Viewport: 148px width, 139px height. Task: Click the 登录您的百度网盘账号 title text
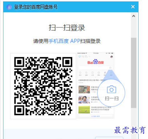pyautogui.click(x=36, y=7)
